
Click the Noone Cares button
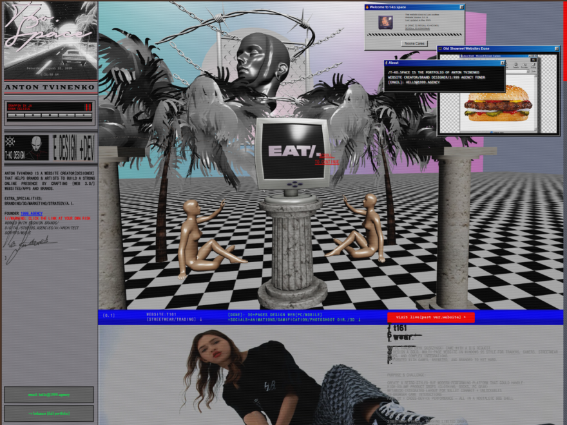tap(414, 43)
